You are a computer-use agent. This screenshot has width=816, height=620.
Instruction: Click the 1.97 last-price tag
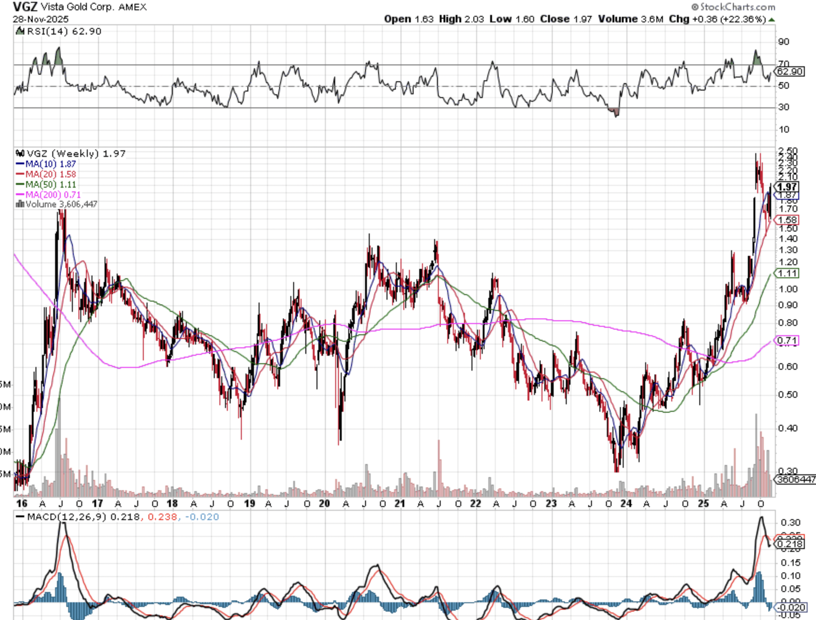click(x=788, y=187)
